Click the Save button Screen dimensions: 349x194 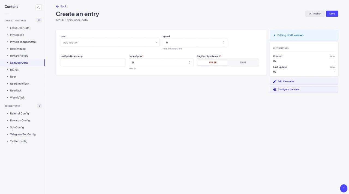pos(332,14)
